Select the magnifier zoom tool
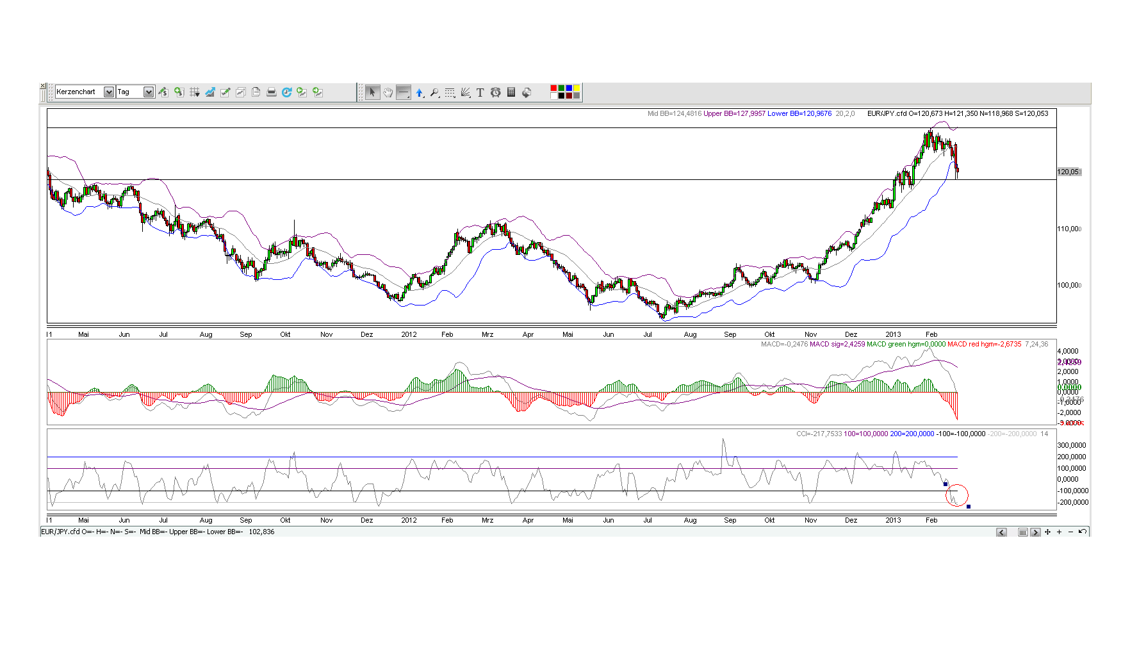Viewport: 1130px width, 668px height. pyautogui.click(x=434, y=92)
